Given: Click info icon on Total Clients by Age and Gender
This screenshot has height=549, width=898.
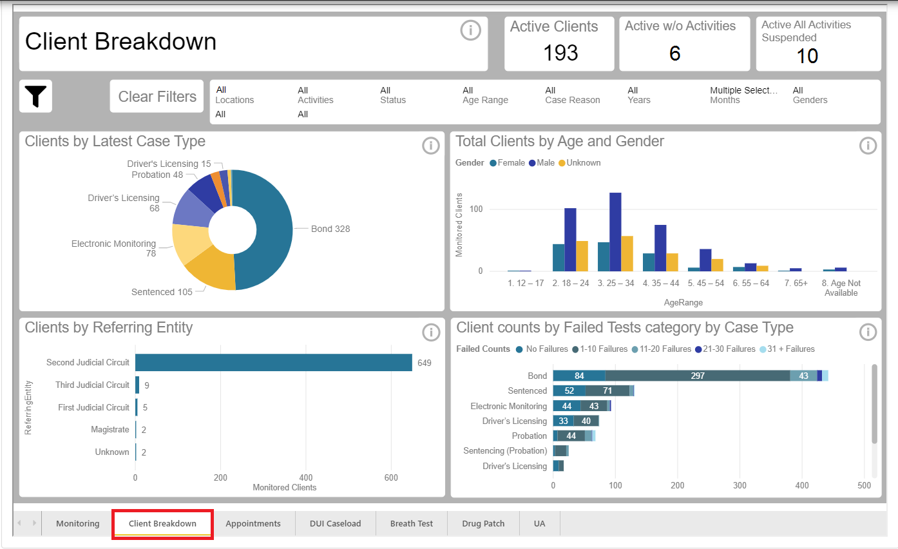Looking at the screenshot, I should point(868,146).
